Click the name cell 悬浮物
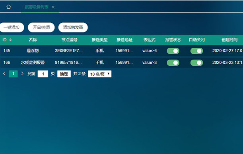The image size is (243, 154). pos(33,51)
